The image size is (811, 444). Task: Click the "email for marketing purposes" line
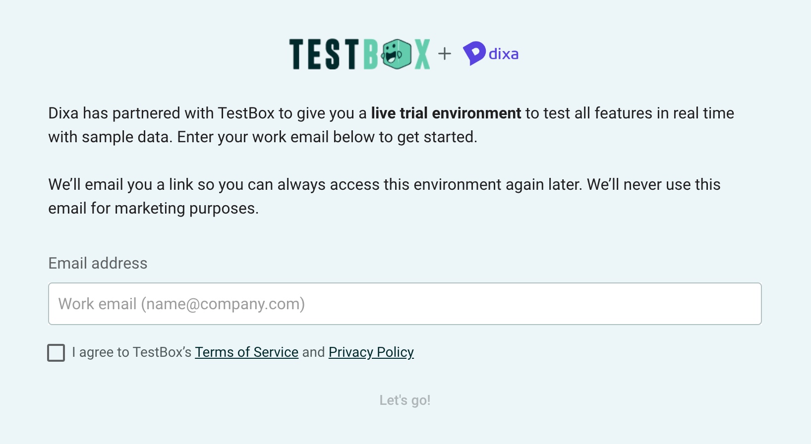tap(154, 208)
